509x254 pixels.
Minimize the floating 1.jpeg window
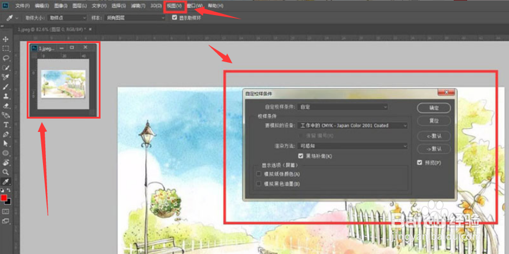pos(62,48)
